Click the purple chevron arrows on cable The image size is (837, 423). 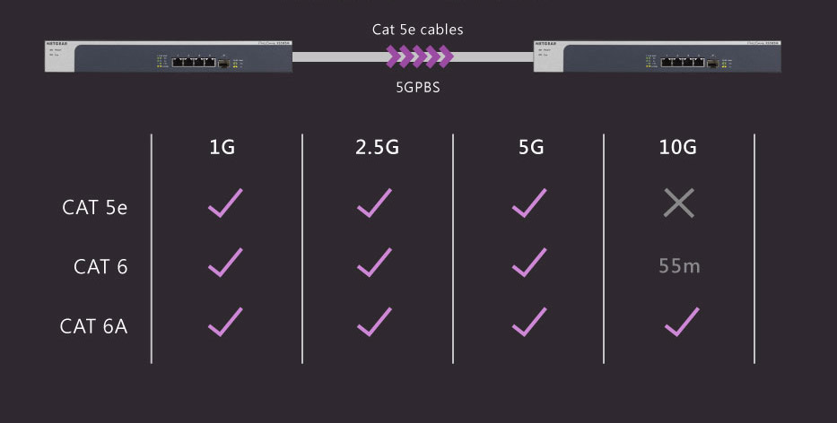coord(420,56)
